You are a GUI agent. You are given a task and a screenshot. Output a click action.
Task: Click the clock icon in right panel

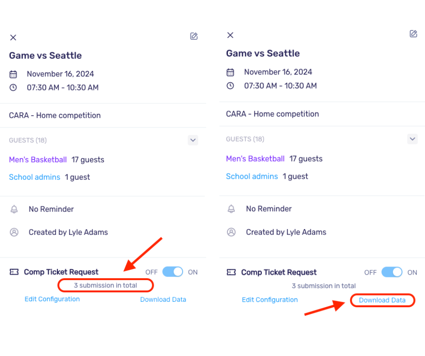tap(230, 86)
